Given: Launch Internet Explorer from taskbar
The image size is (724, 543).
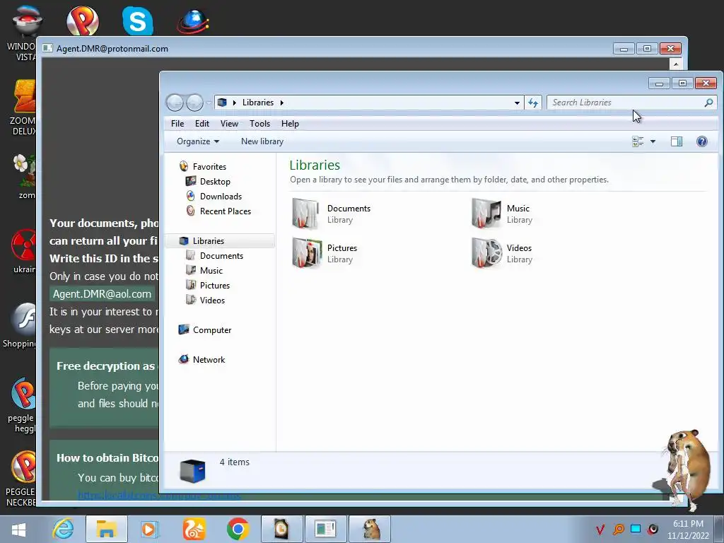Looking at the screenshot, I should [x=63, y=529].
